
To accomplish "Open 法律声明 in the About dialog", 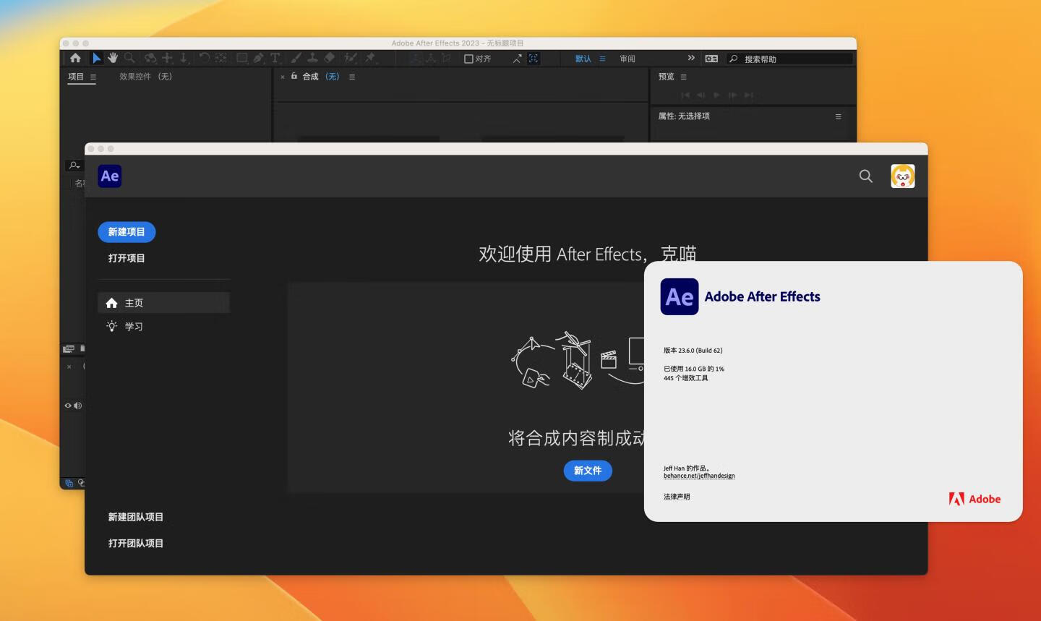I will 677,497.
